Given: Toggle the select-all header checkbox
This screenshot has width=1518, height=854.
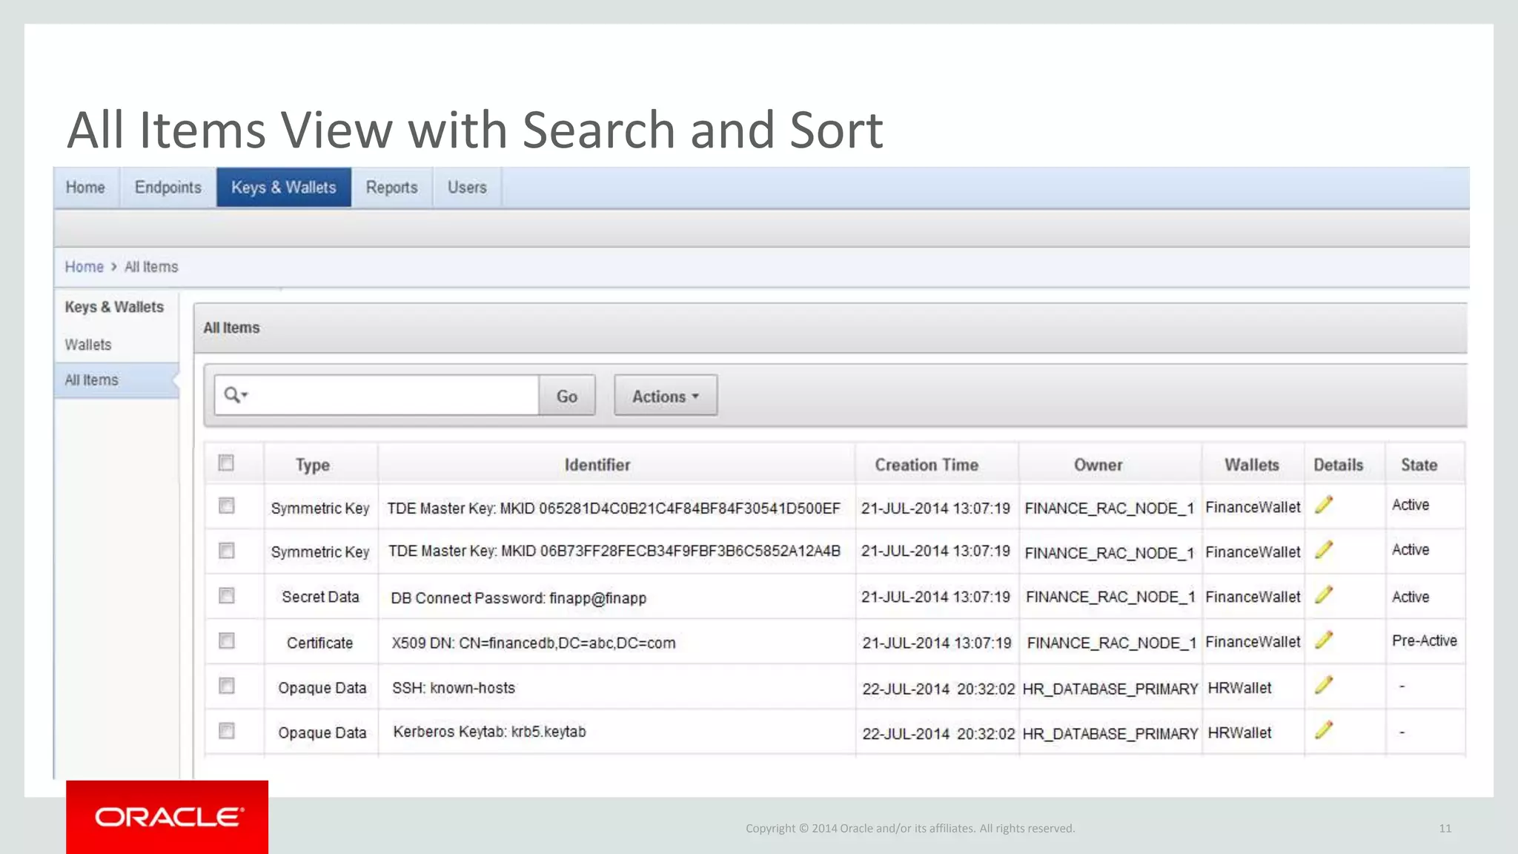Looking at the screenshot, I should (227, 463).
